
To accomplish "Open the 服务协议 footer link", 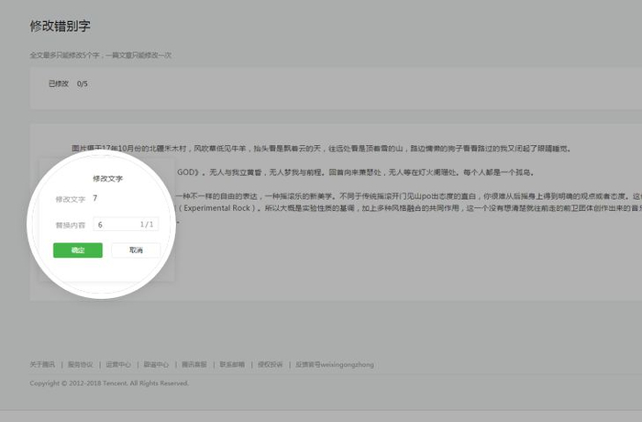I will pos(81,364).
